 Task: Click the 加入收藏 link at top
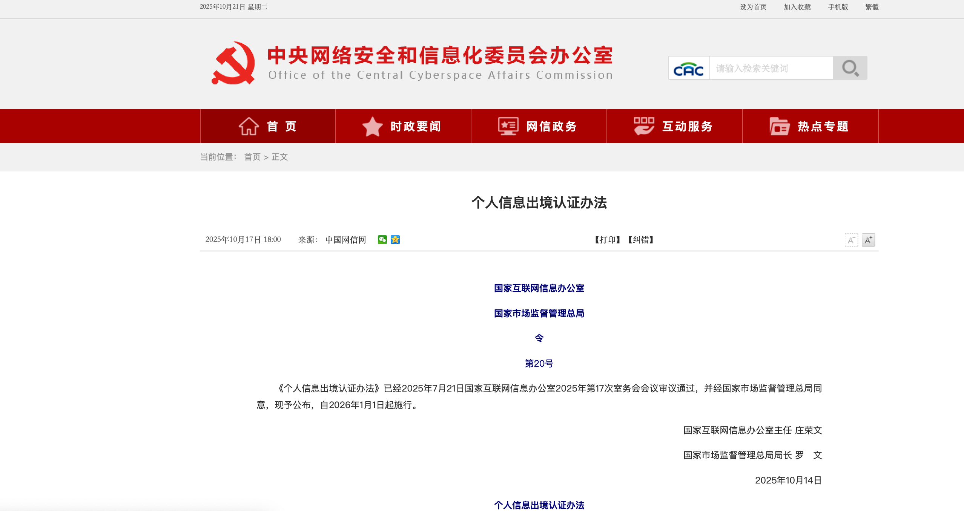pos(797,7)
